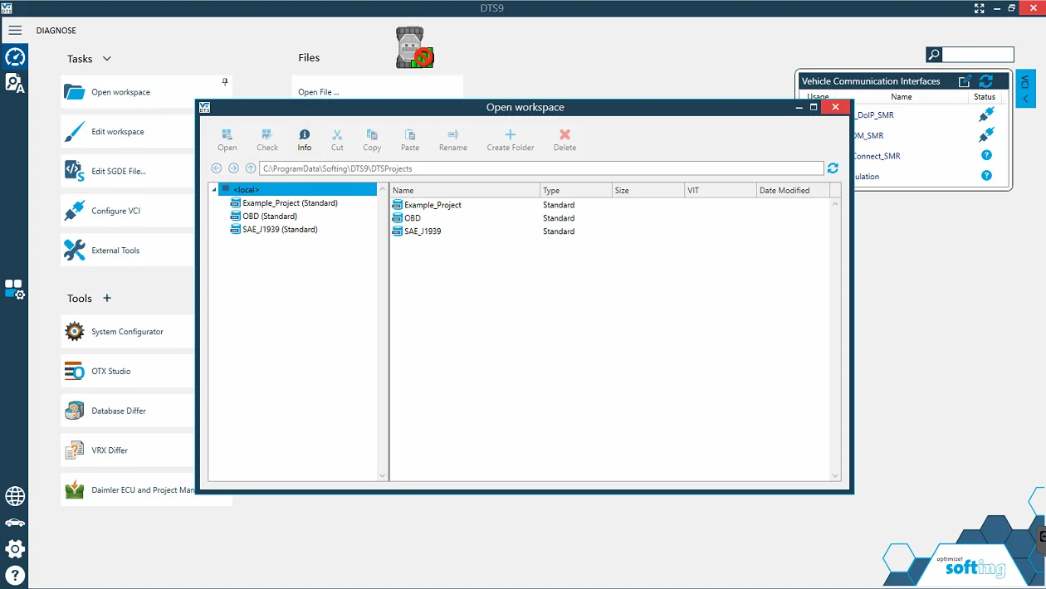Sort by Name column
This screenshot has width=1046, height=589.
465,191
